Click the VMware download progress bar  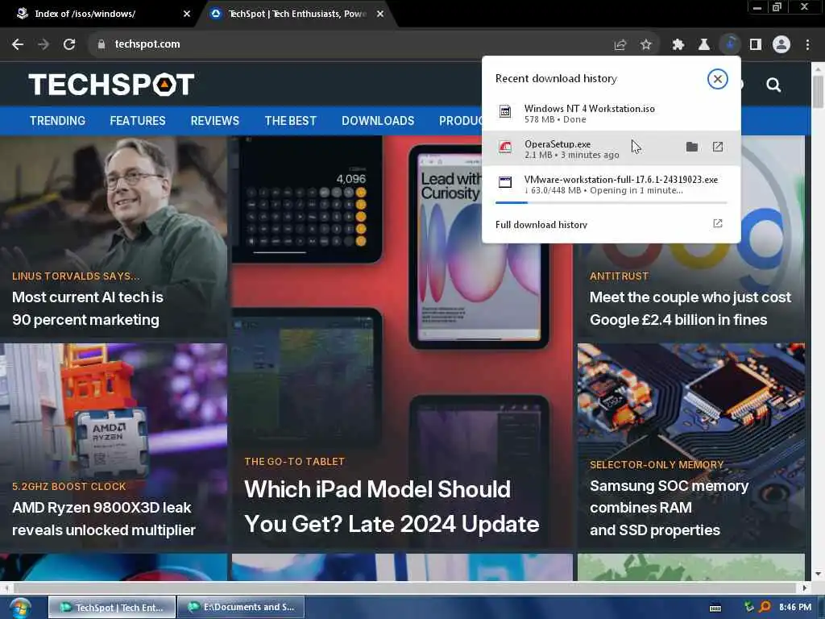pos(611,202)
